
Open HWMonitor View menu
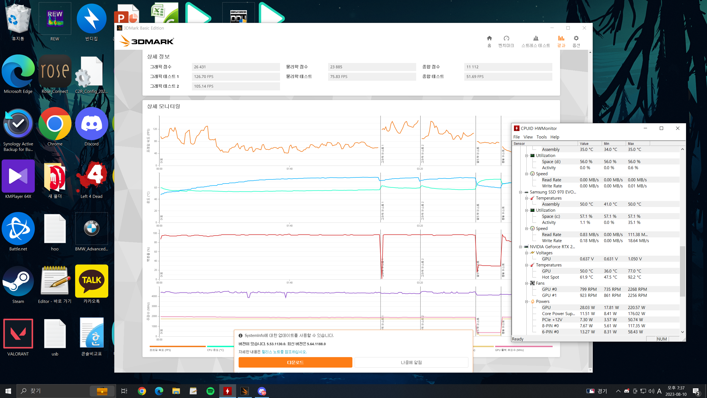[x=528, y=137]
